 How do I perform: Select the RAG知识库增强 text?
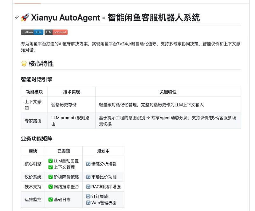(x=106, y=187)
